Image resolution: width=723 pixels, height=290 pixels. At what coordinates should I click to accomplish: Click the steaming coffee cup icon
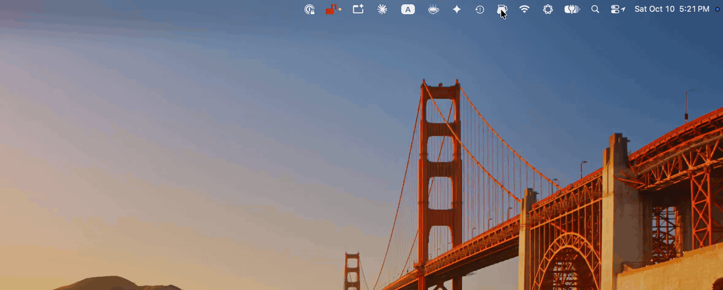(x=433, y=9)
